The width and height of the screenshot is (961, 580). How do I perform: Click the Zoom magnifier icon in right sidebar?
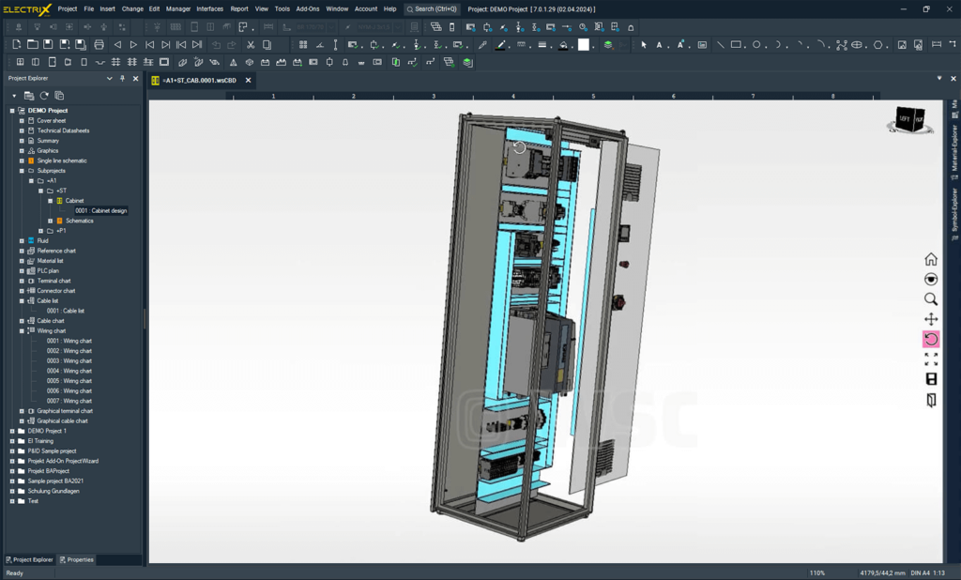coord(930,298)
